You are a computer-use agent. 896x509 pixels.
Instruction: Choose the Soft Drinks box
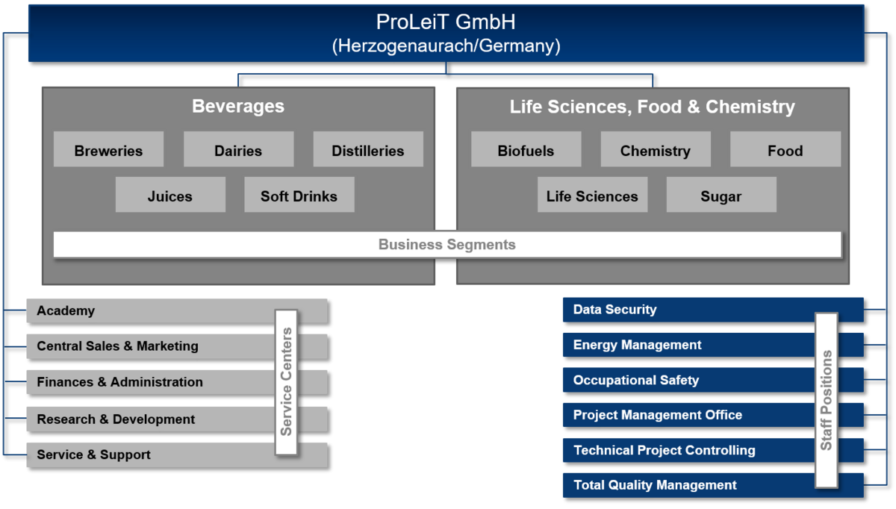pyautogui.click(x=299, y=195)
